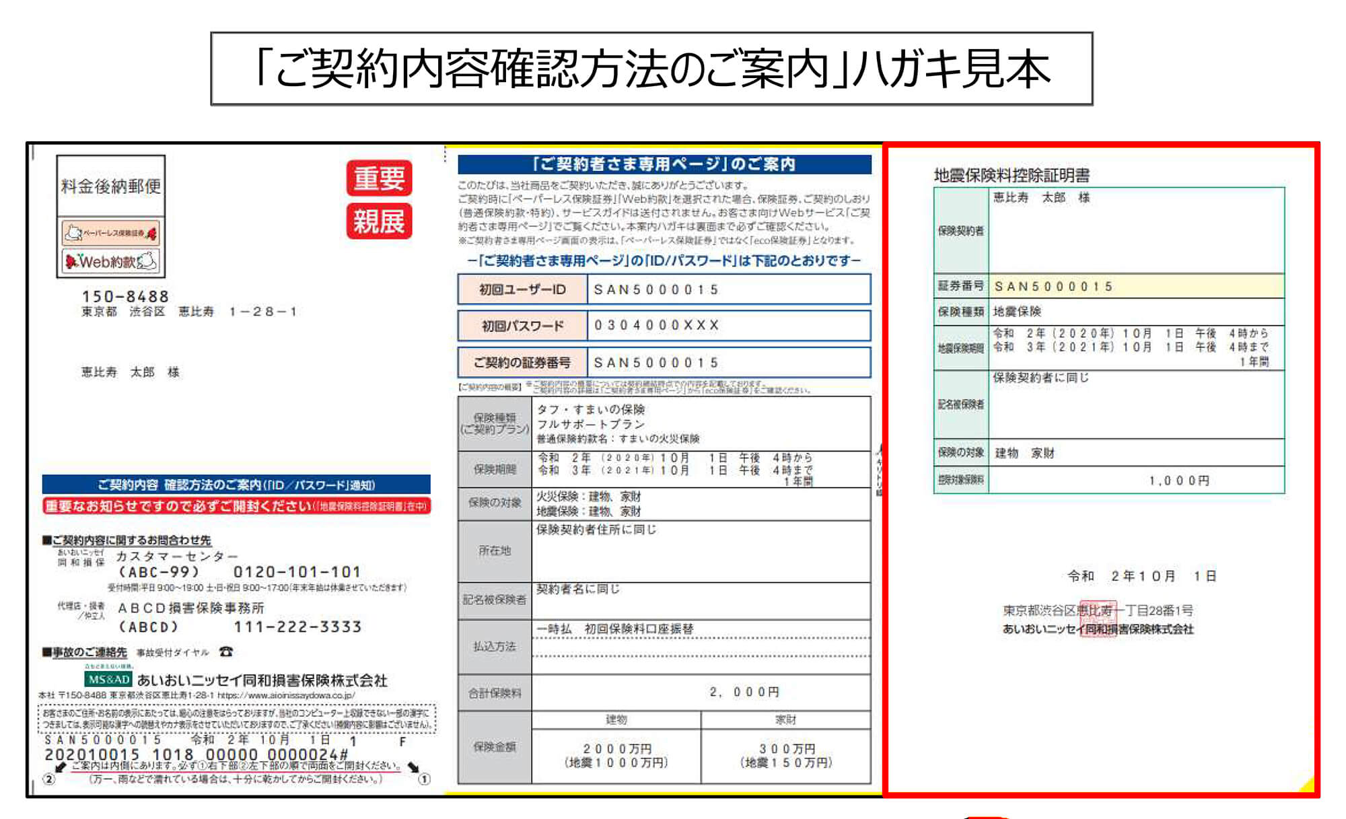Click the blue ご契約者さま専用ページ header banner
Image resolution: width=1346 pixels, height=819 pixels.
pyautogui.click(x=664, y=164)
